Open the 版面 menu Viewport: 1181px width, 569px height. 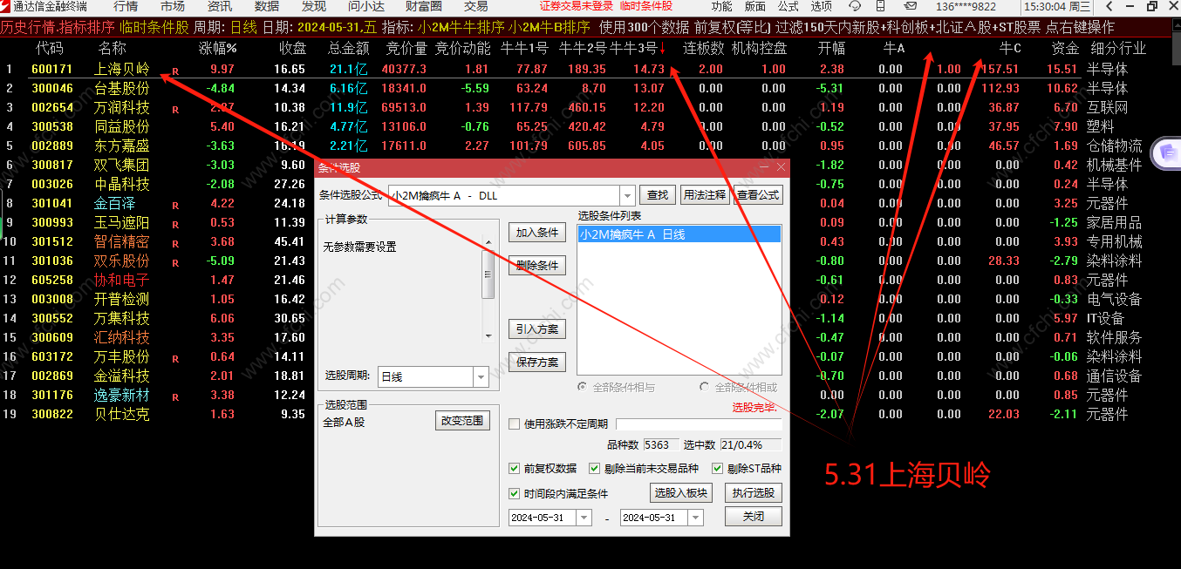click(x=755, y=6)
